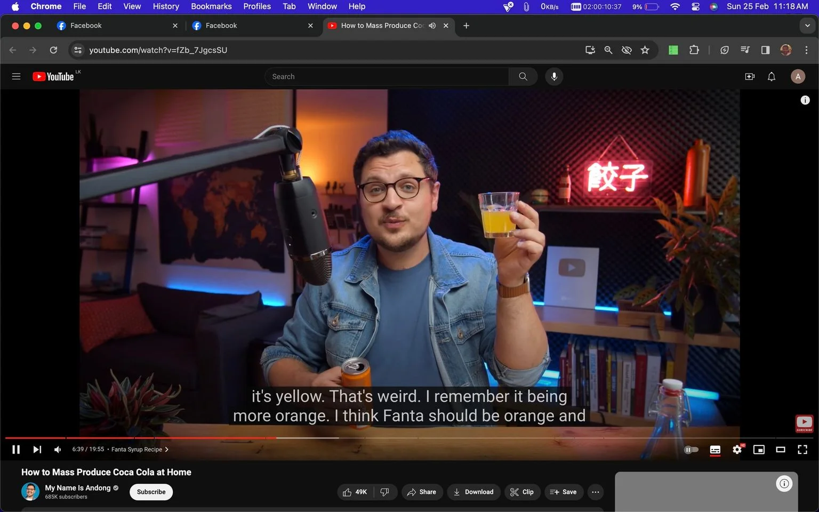Show video info cards icon

805,100
